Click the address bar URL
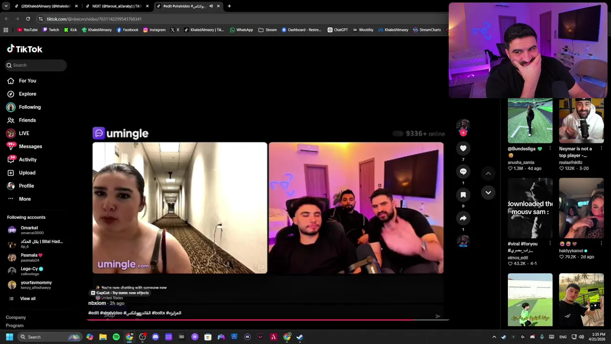 [94, 19]
